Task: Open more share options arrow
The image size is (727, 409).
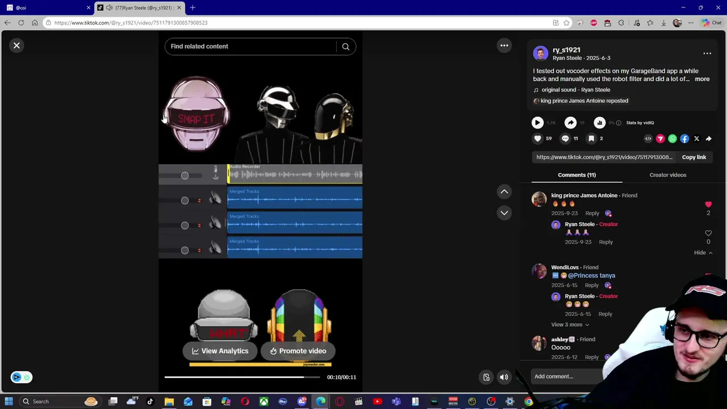Action: (x=708, y=139)
